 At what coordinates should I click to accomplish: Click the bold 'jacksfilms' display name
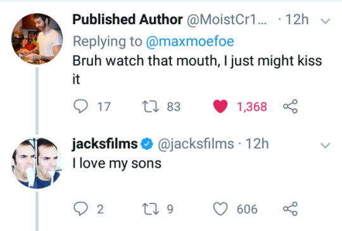(x=105, y=144)
